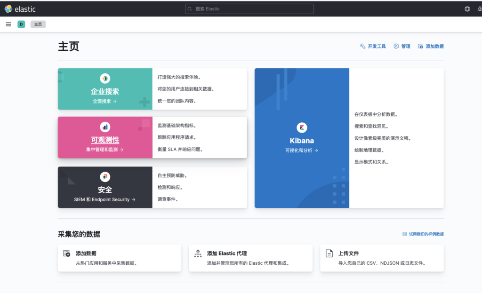Screen dimensions: 482x293
Task: Click text 衡量 SLA 并响应问题。
Action: click(x=181, y=149)
